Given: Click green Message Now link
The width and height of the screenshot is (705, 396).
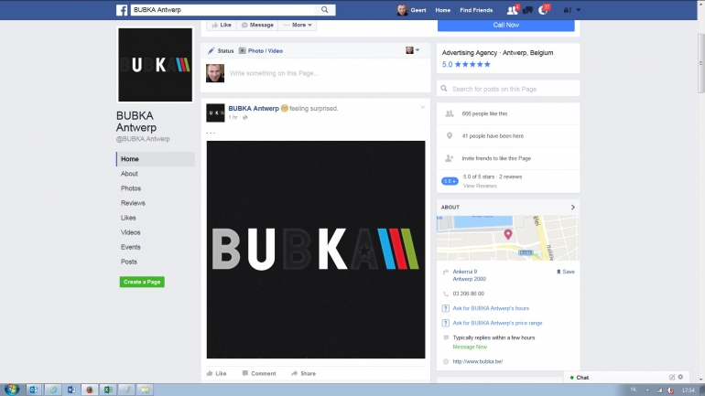Looking at the screenshot, I should click(470, 347).
